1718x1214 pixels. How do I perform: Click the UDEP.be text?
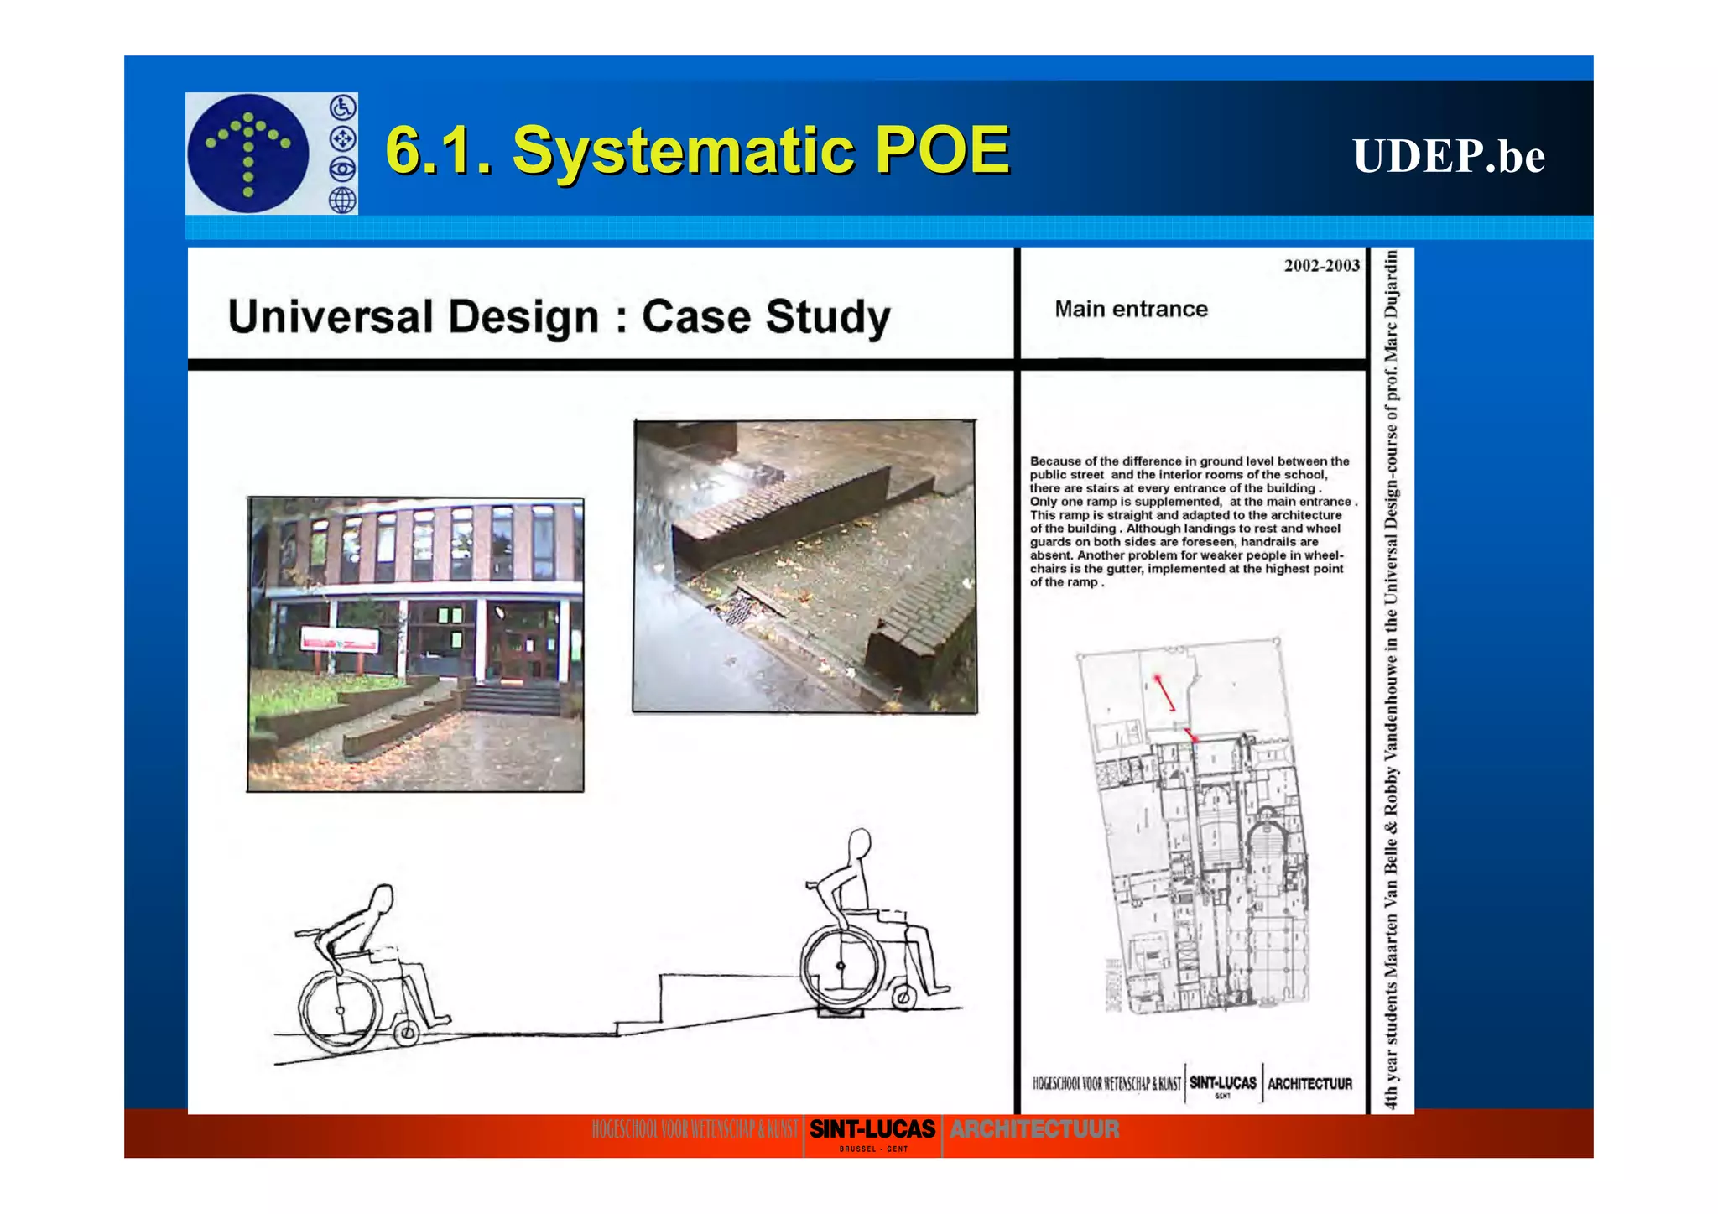coord(1449,155)
